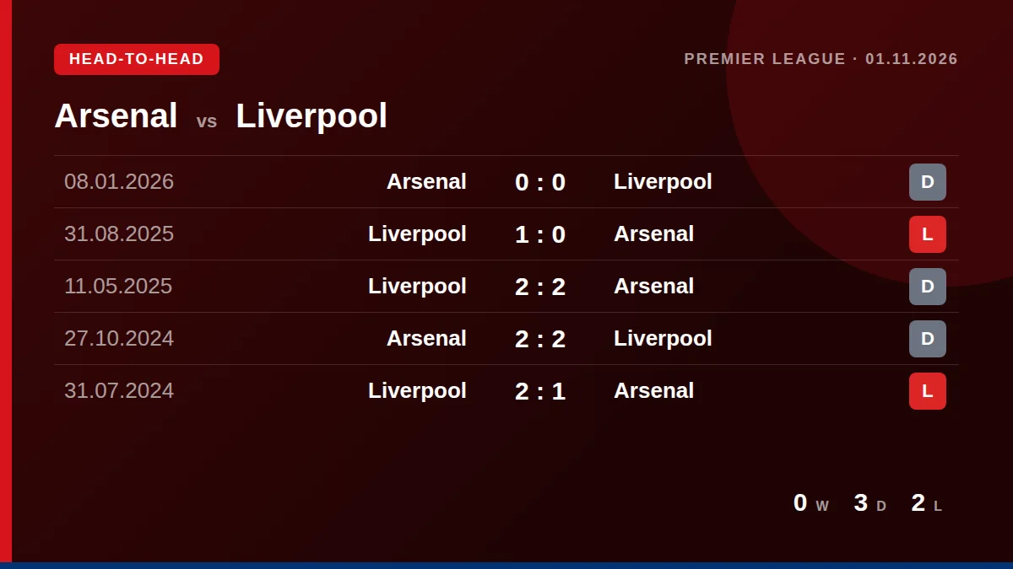Image resolution: width=1013 pixels, height=569 pixels.
Task: Click the 0 W wins summary
Action: click(811, 503)
